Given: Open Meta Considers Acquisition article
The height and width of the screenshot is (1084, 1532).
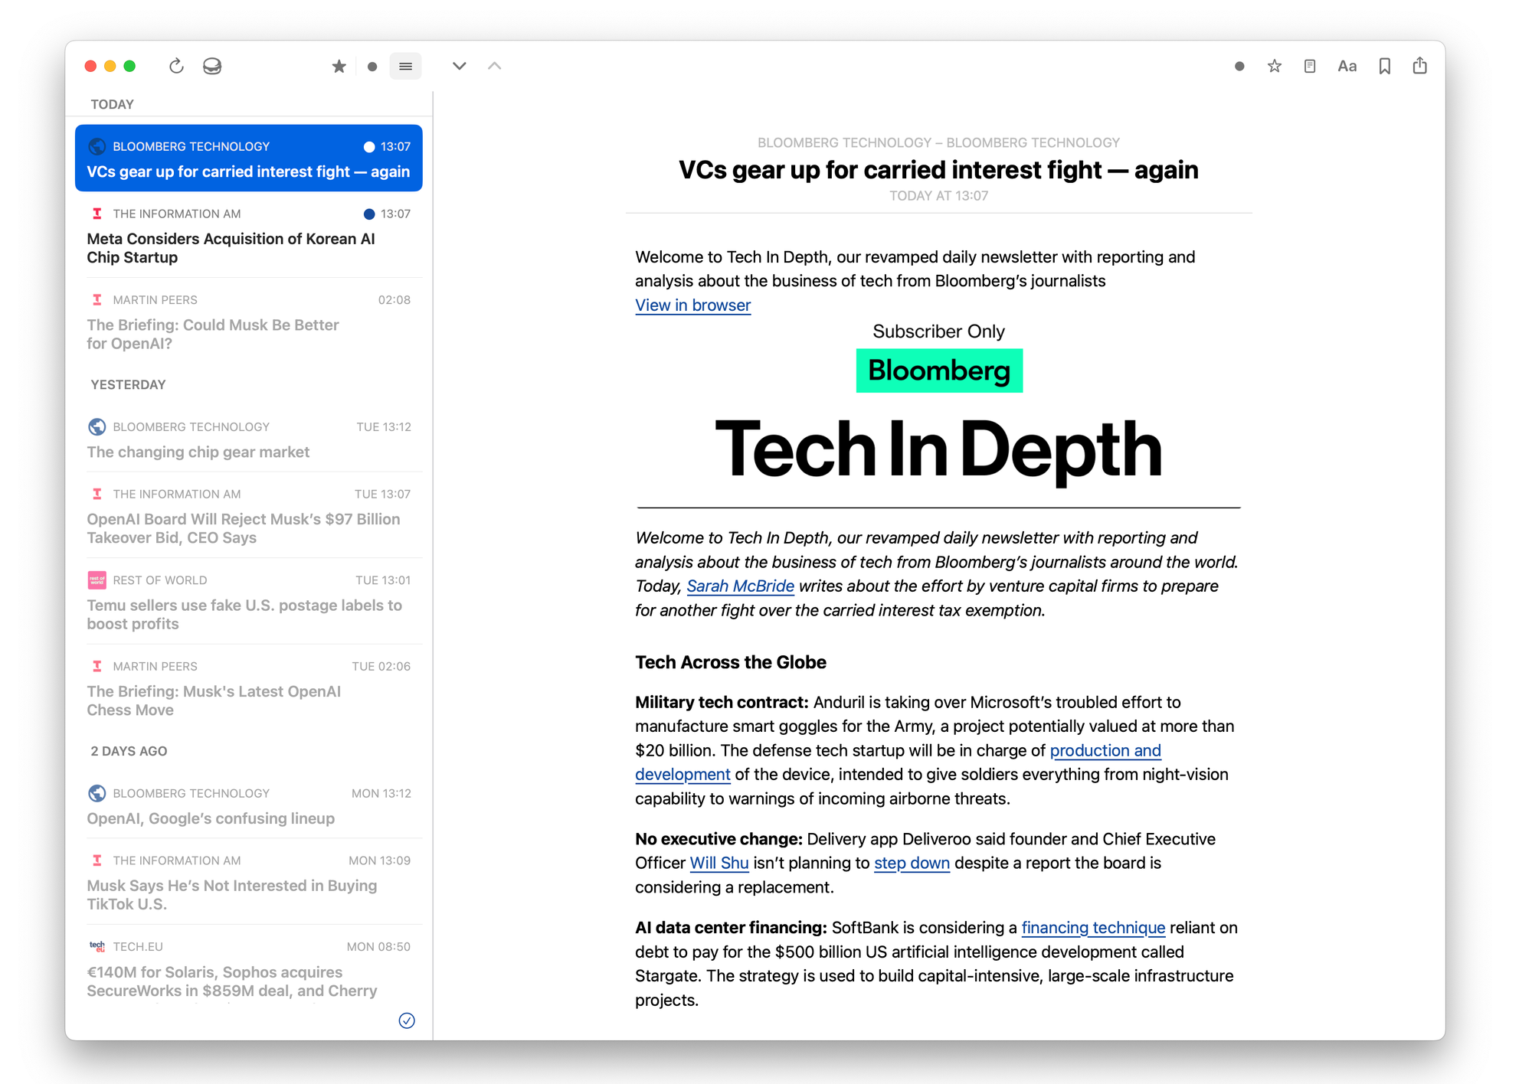Looking at the screenshot, I should (x=231, y=247).
